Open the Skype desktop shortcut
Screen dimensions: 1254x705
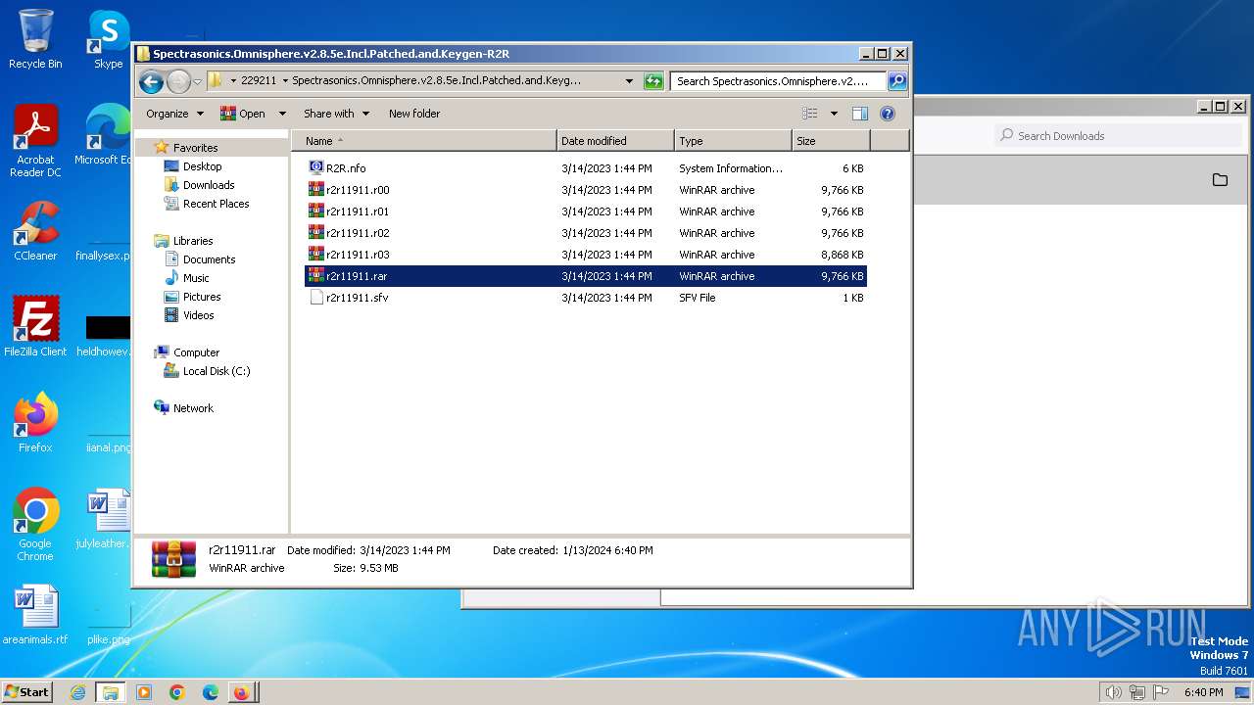point(108,39)
